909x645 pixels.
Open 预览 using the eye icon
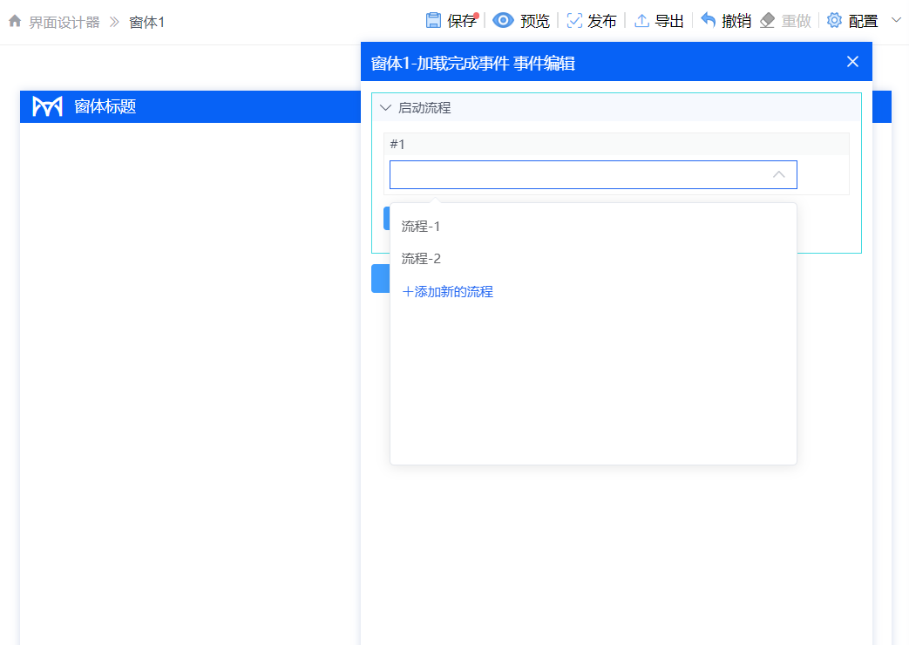click(503, 21)
